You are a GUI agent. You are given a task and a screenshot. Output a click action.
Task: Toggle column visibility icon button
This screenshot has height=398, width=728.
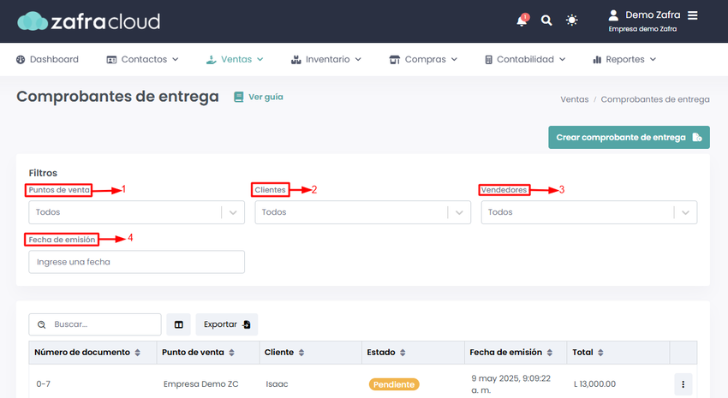[179, 324]
